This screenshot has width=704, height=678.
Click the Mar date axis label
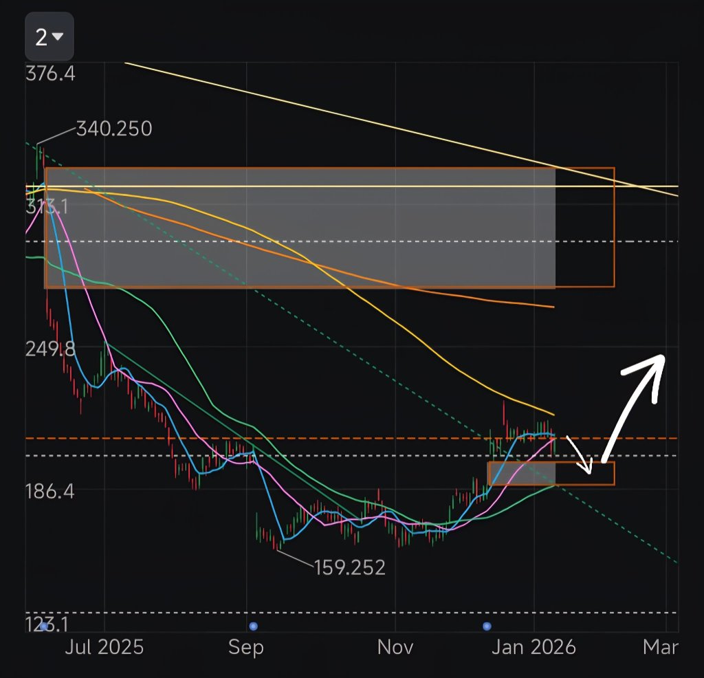pyautogui.click(x=661, y=648)
